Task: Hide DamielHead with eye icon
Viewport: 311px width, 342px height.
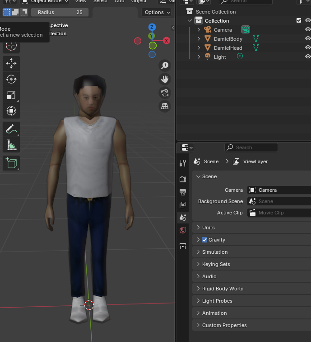Action: (308, 47)
